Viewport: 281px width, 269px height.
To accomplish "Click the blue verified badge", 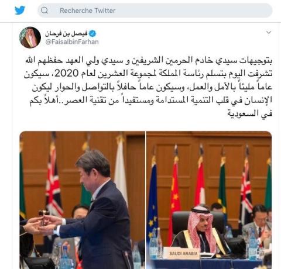I will tap(92, 33).
